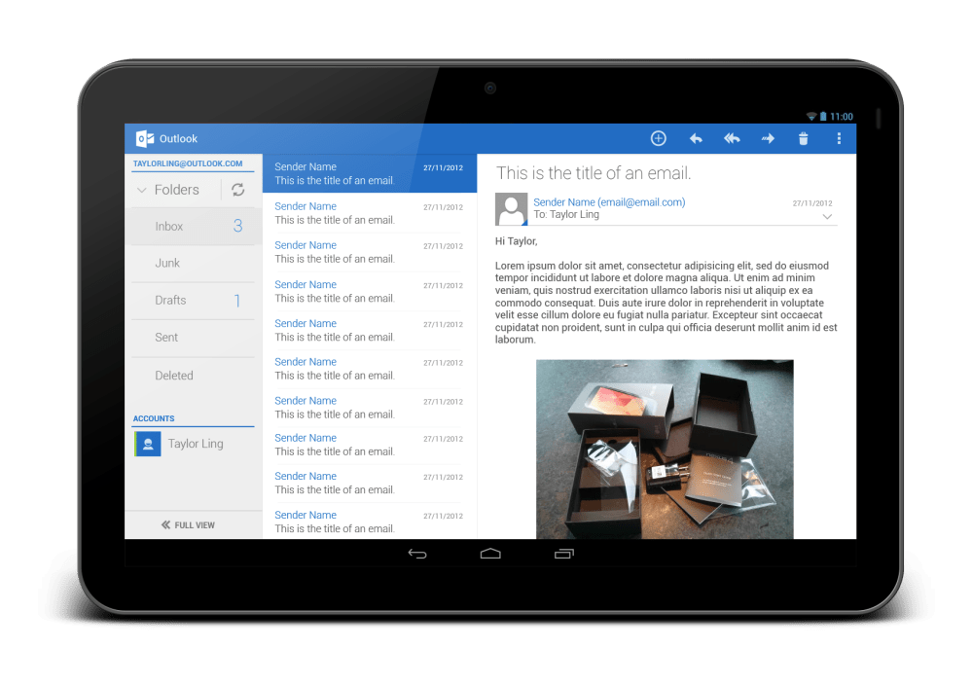Image resolution: width=972 pixels, height=685 pixels.
Task: Click the Reply All icon
Action: (732, 138)
